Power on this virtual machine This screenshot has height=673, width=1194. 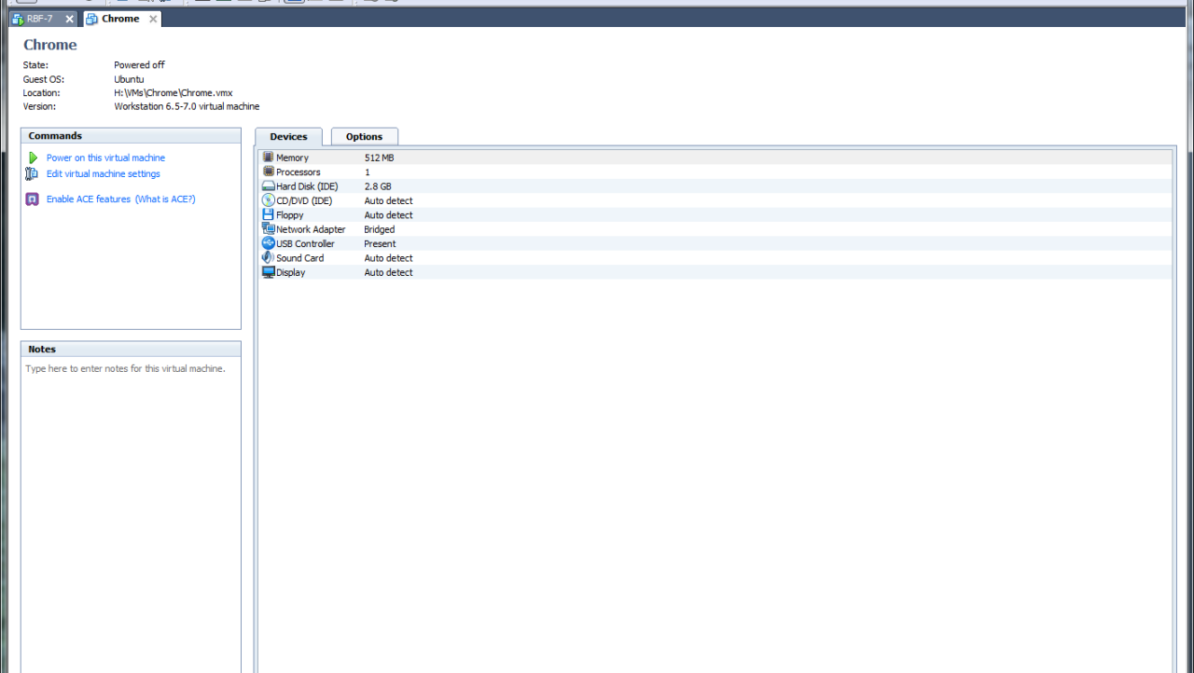point(105,158)
